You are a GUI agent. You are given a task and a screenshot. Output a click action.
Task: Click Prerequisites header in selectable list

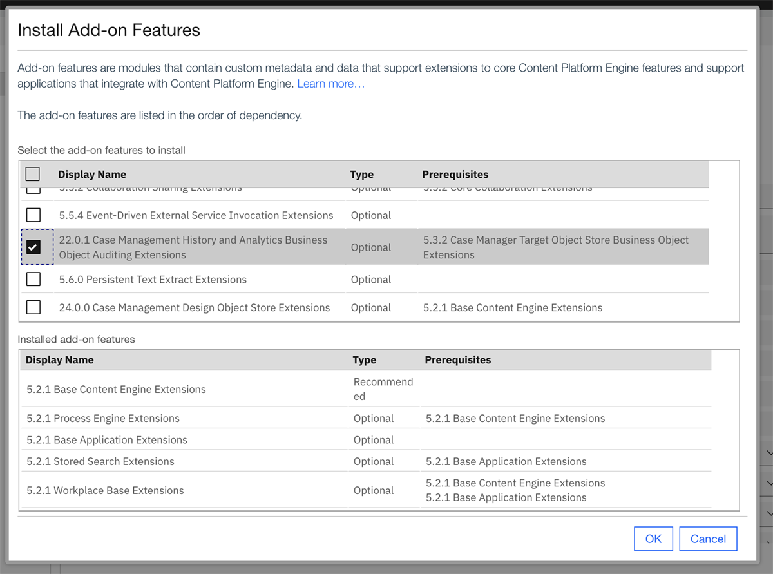(x=455, y=175)
